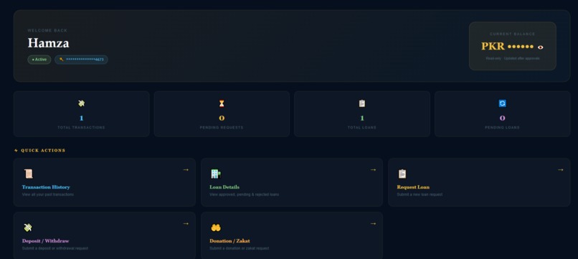Open Deposit / Withdraw link
The height and width of the screenshot is (259, 578).
click(x=46, y=241)
